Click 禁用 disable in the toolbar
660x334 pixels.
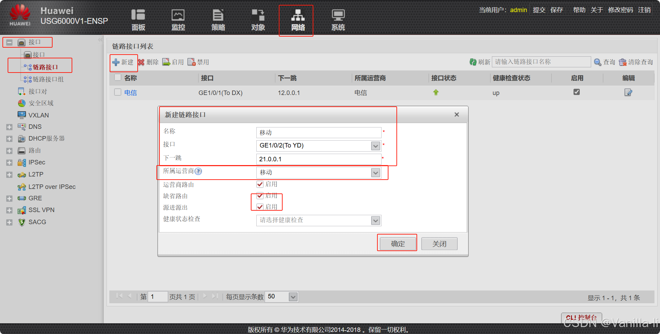pos(198,62)
